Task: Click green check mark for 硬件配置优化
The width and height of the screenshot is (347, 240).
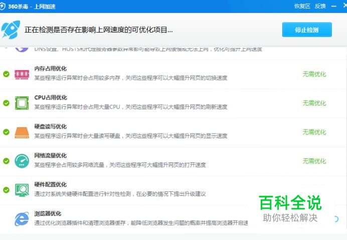Action: (x=6, y=190)
